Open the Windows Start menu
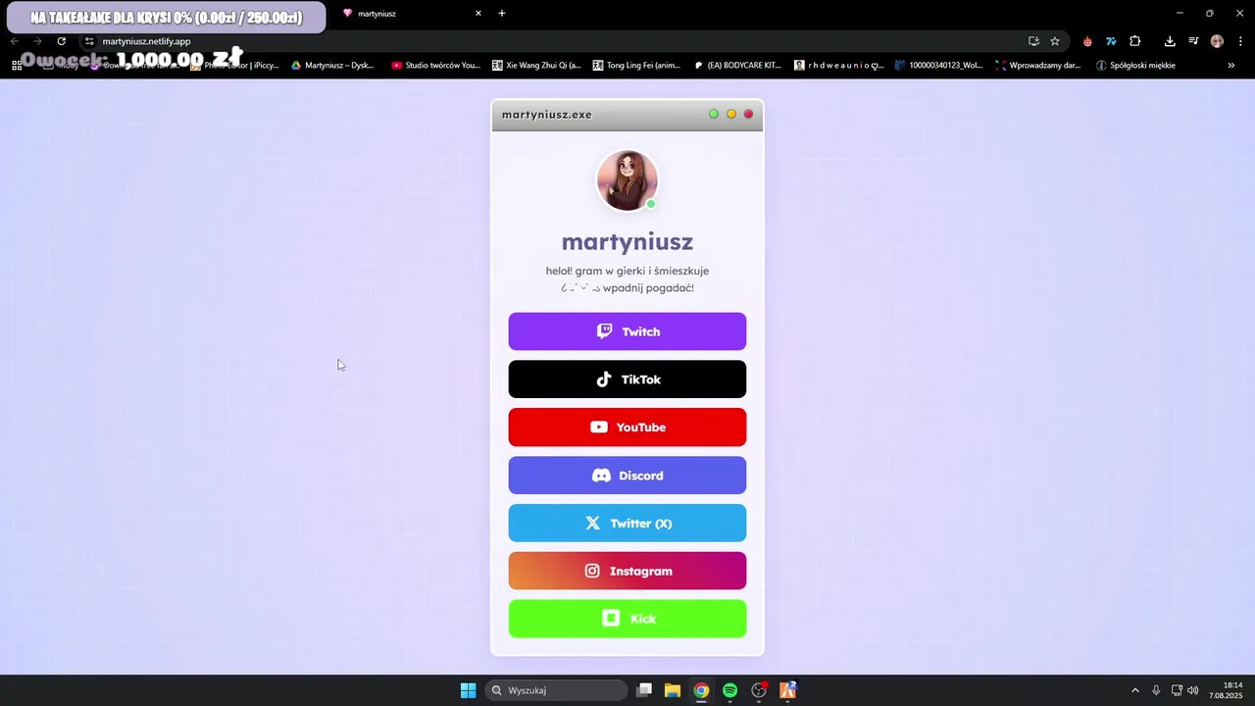This screenshot has height=706, width=1255. point(468,690)
